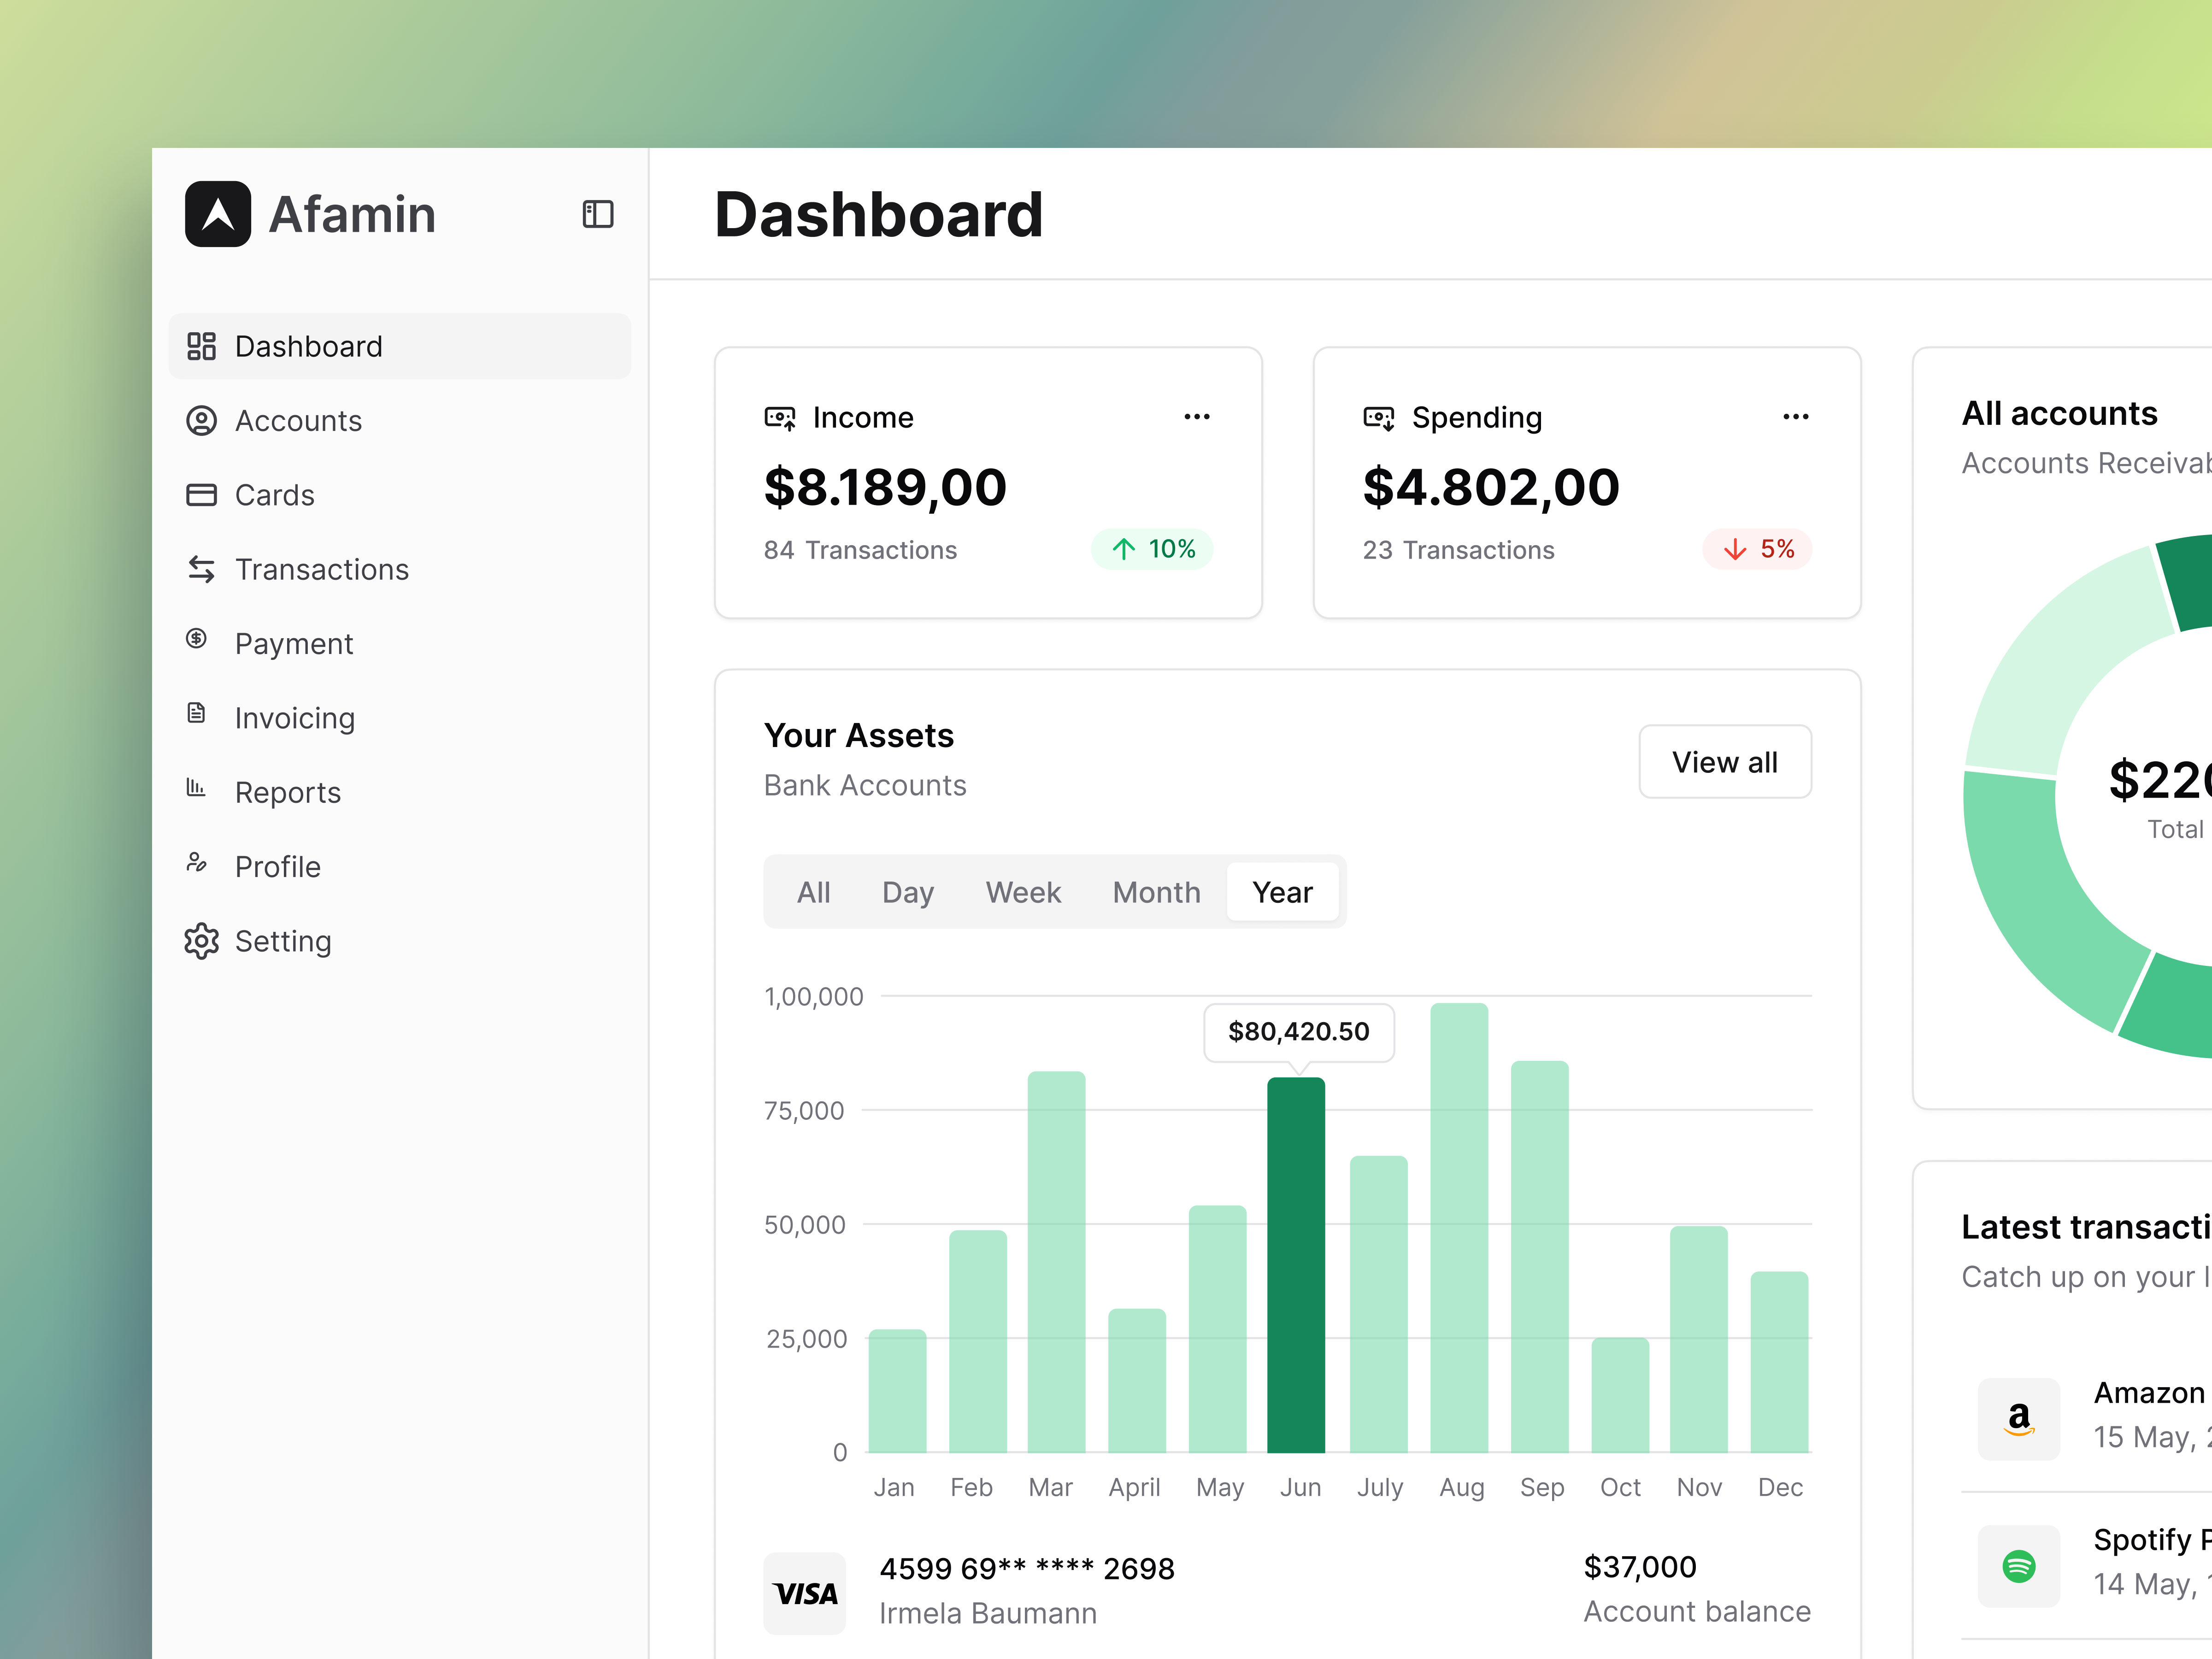Click cardholder name Irmela Baumann

[988, 1613]
